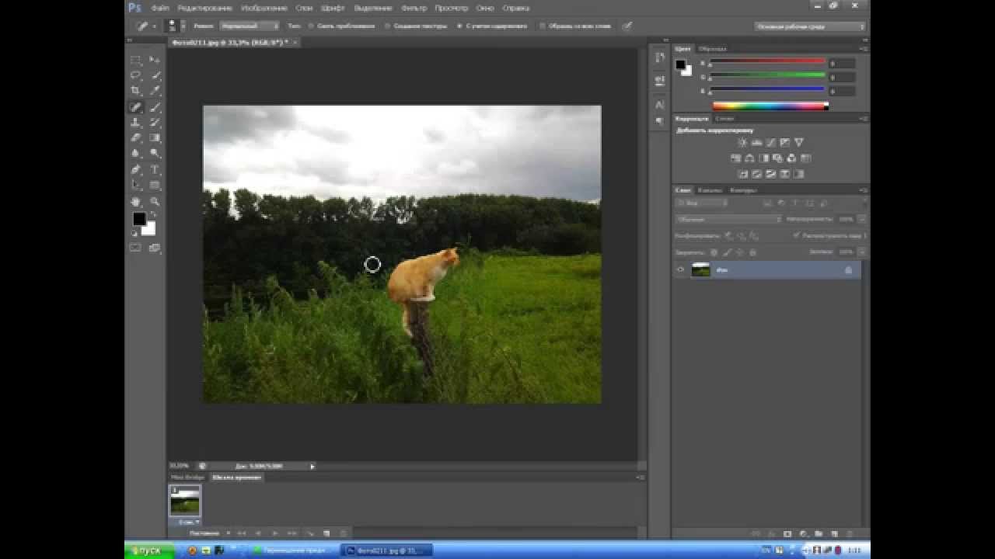
Task: Select Создание текстуры type radio button
Action: coord(387,26)
